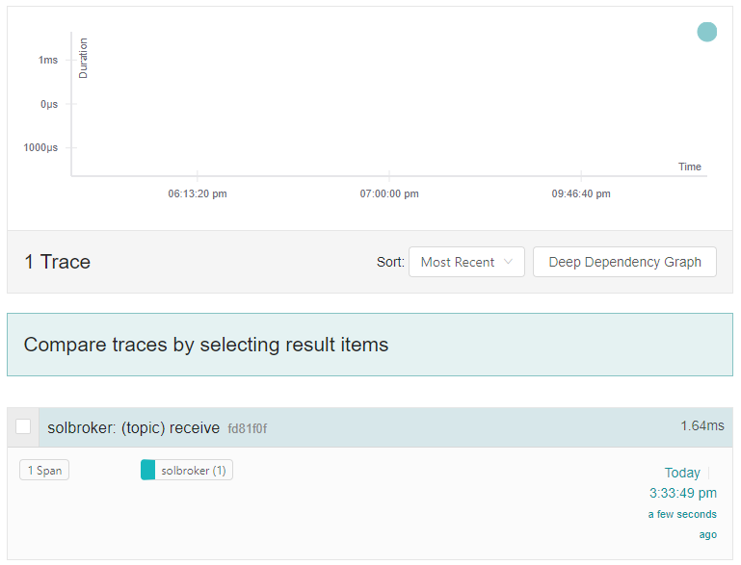741x565 pixels.
Task: Open the solbroker: (topic) receive trace
Action: (133, 427)
